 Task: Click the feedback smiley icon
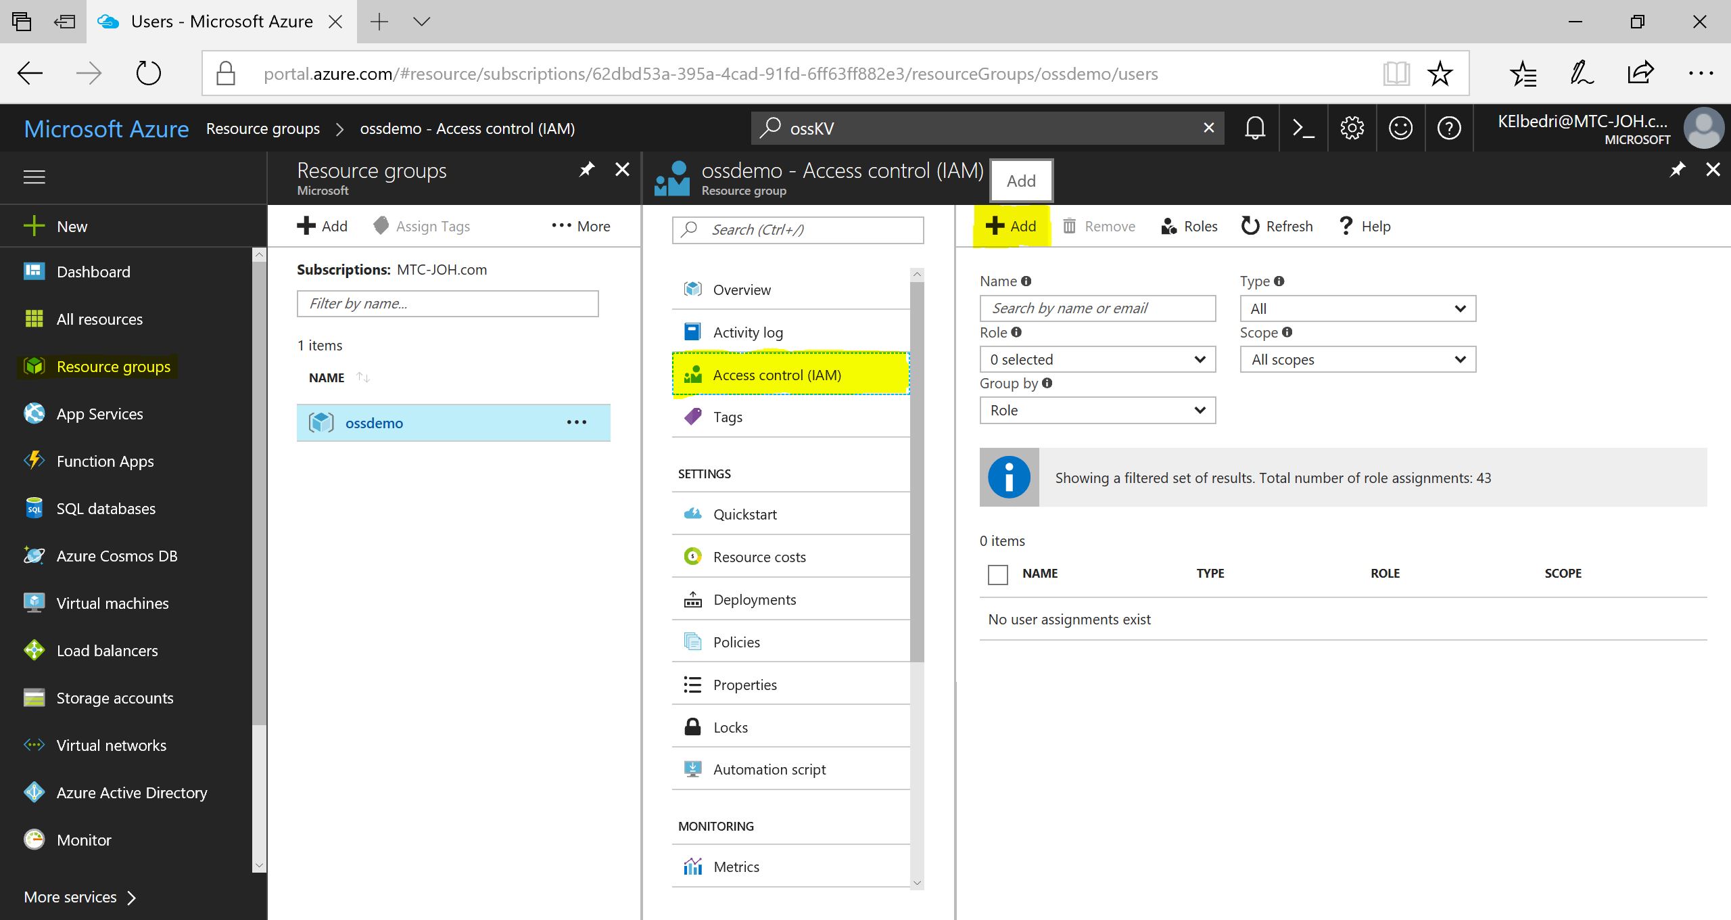pyautogui.click(x=1400, y=128)
